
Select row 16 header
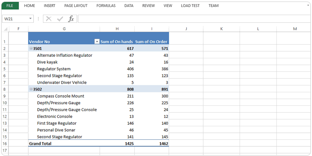point(5,144)
